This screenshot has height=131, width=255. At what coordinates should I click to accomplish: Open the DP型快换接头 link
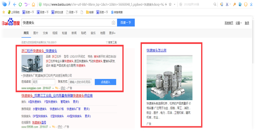40,116
